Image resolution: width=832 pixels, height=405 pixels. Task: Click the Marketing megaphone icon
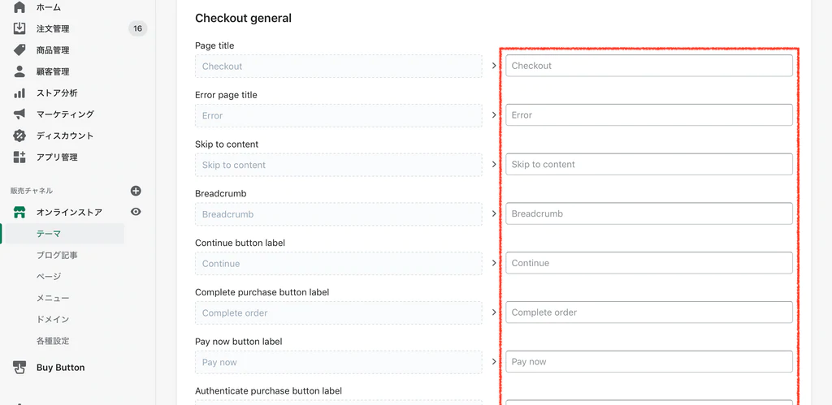click(x=19, y=114)
